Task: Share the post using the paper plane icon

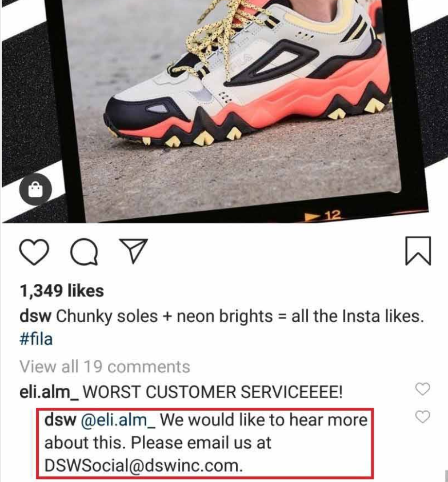Action: [134, 251]
